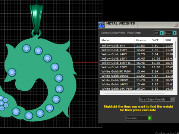This screenshot has width=179, height=134.
Task: Click the 11.83 grams cell
Action: (142, 45)
